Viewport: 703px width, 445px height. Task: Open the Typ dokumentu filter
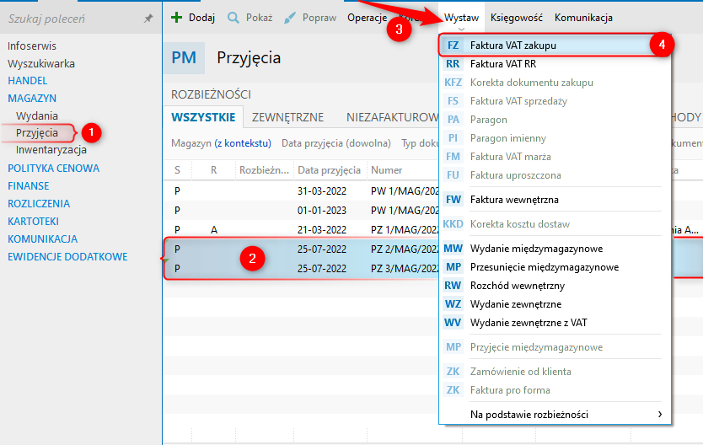(x=420, y=143)
